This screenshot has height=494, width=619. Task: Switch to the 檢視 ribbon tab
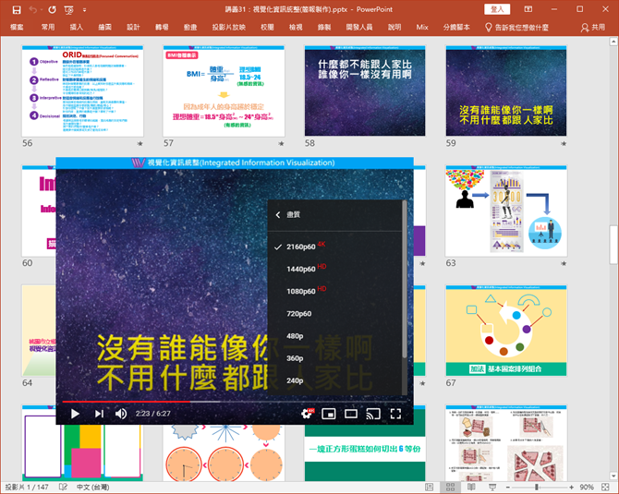296,27
